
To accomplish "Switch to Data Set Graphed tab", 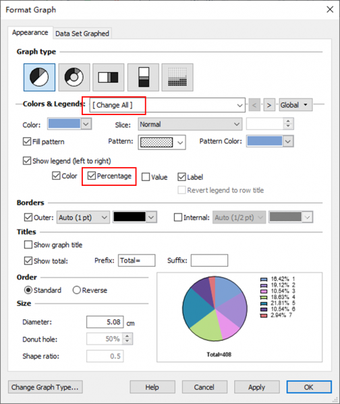I will tap(82, 34).
